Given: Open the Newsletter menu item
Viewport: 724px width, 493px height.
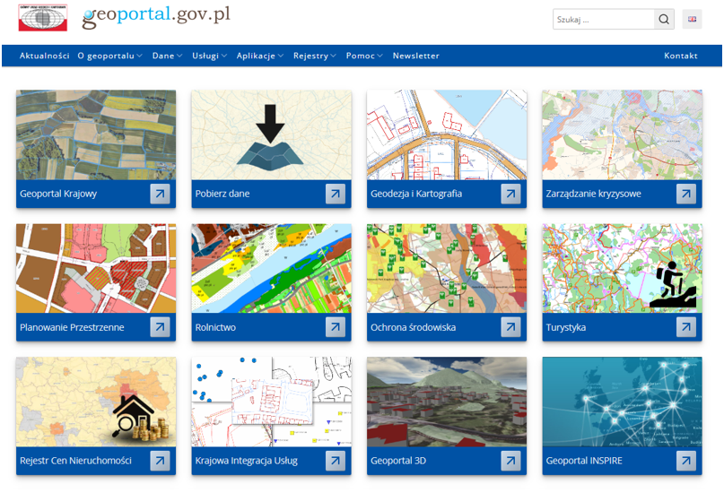Looking at the screenshot, I should pos(416,56).
